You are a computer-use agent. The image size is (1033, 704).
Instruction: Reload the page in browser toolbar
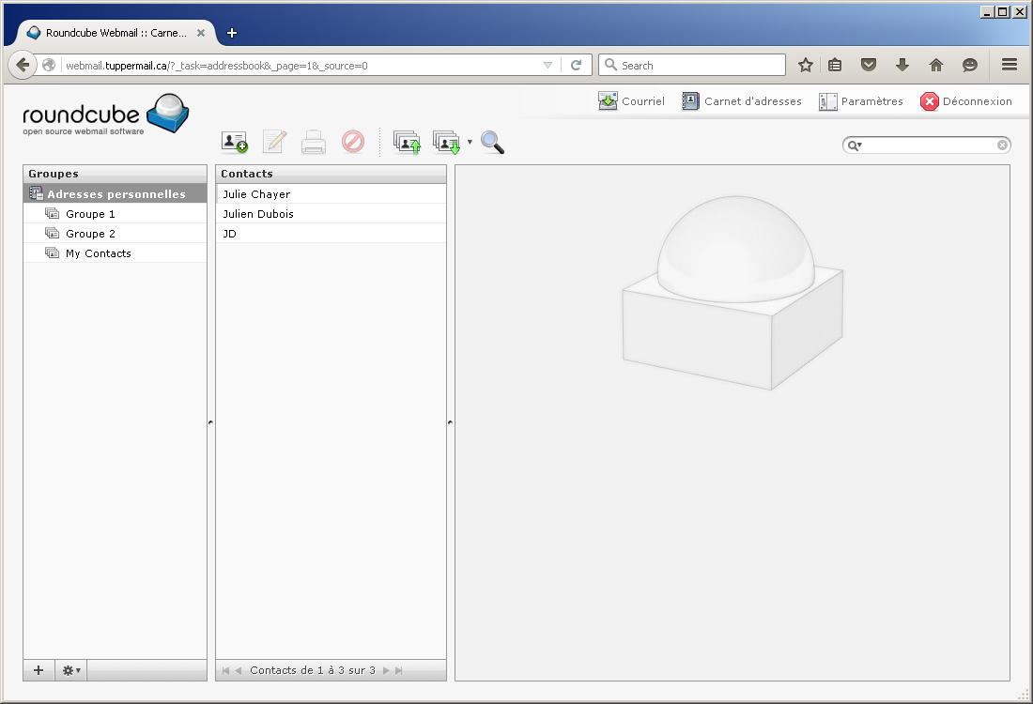[576, 65]
